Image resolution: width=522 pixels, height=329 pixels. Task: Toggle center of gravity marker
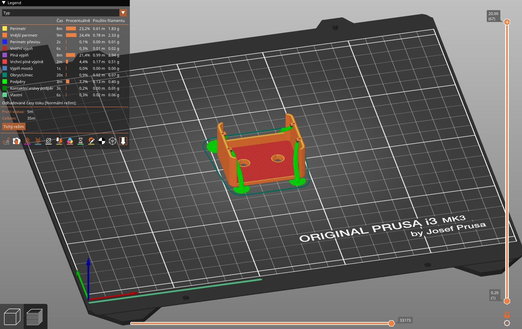point(102,141)
